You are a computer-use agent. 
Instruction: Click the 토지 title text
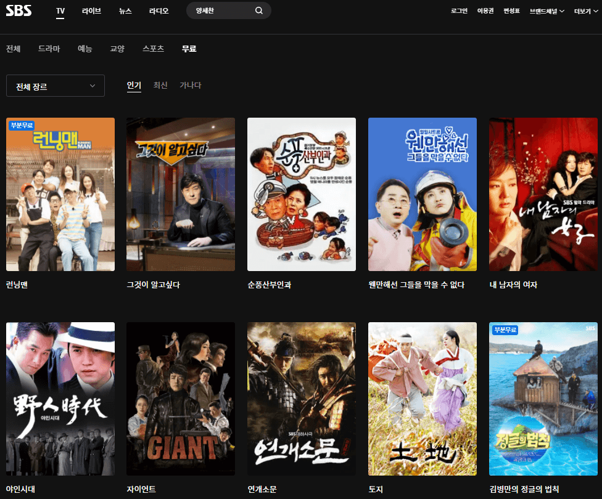(x=376, y=489)
